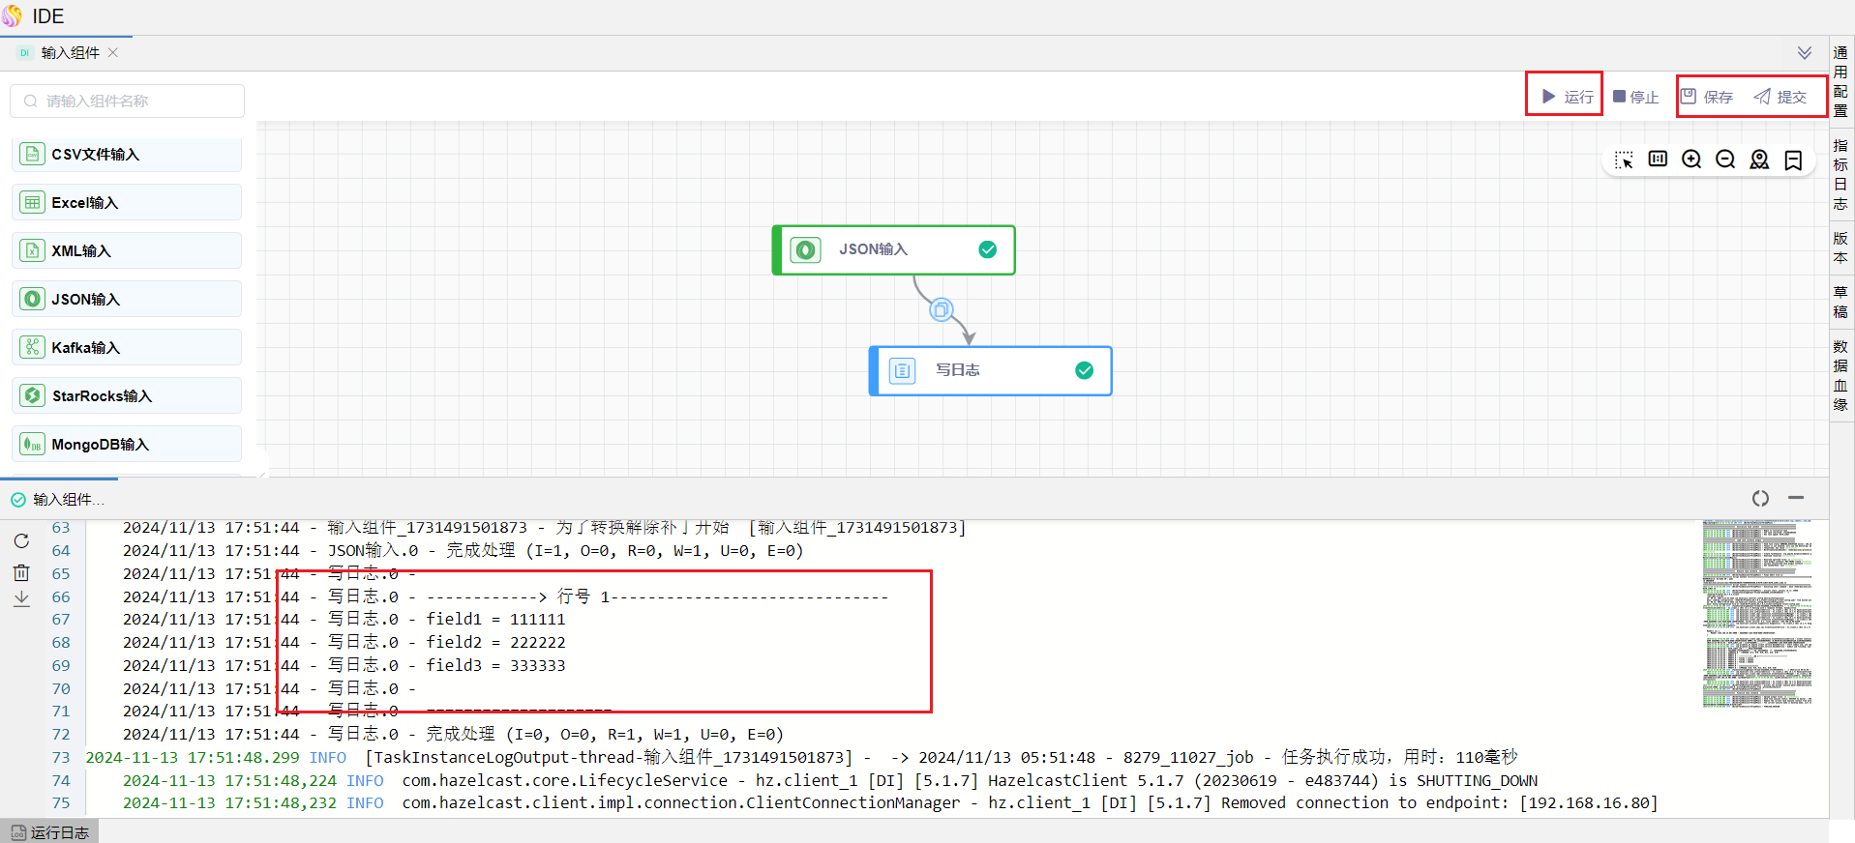Open the 数据血缘 side panel
Image resolution: width=1855 pixels, height=843 pixels.
(1840, 375)
